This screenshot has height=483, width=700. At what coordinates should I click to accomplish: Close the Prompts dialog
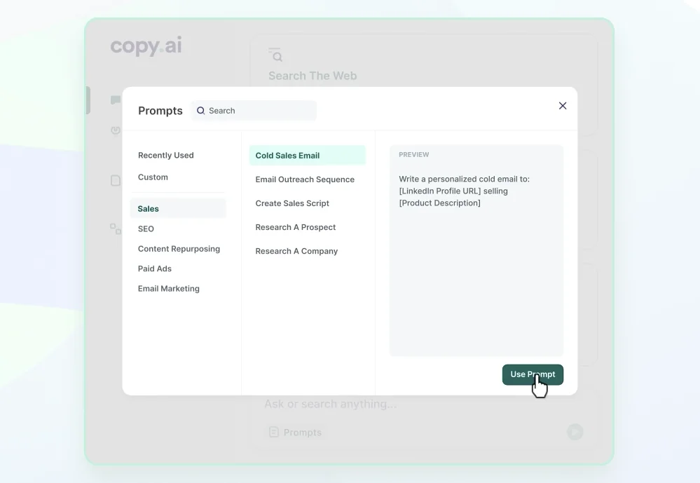coord(562,105)
